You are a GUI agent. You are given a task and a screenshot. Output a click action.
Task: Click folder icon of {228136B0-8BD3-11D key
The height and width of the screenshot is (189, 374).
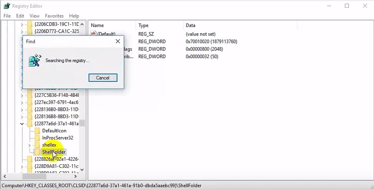[30, 109]
